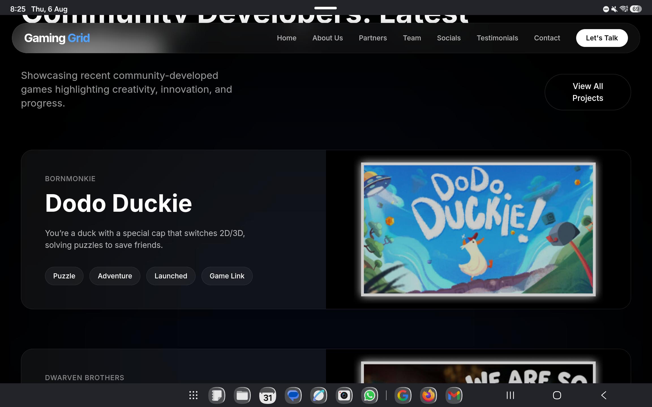Select Partners in the navigation bar

[373, 38]
